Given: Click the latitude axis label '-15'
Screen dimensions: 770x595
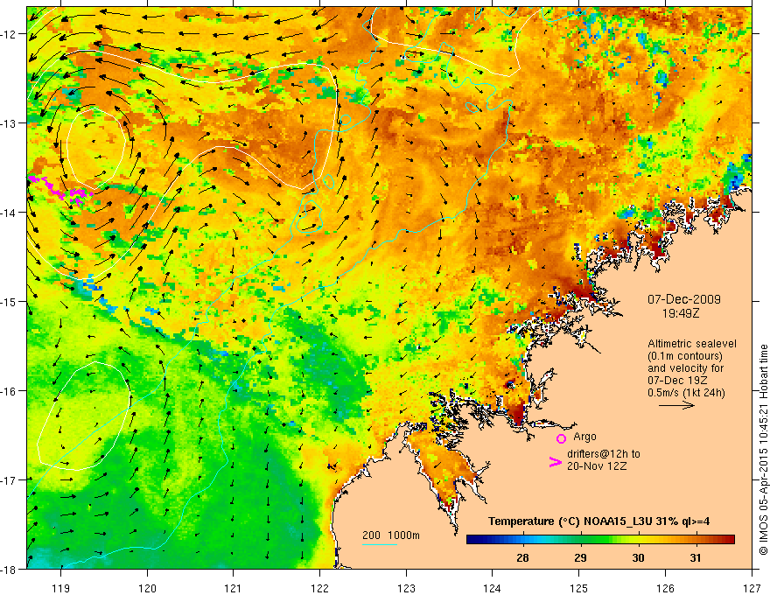Looking at the screenshot, I should [9, 301].
